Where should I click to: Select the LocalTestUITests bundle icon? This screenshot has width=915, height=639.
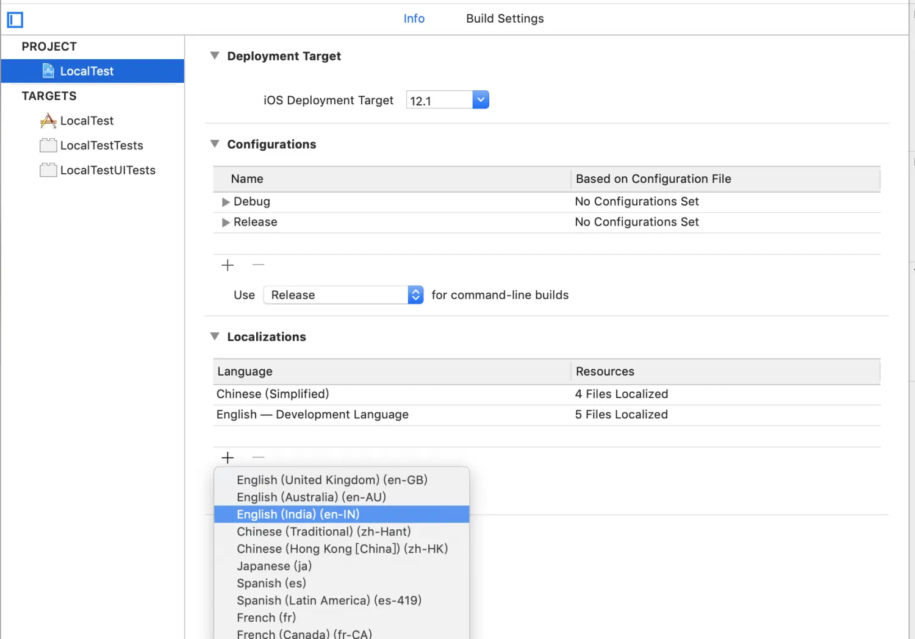point(48,170)
